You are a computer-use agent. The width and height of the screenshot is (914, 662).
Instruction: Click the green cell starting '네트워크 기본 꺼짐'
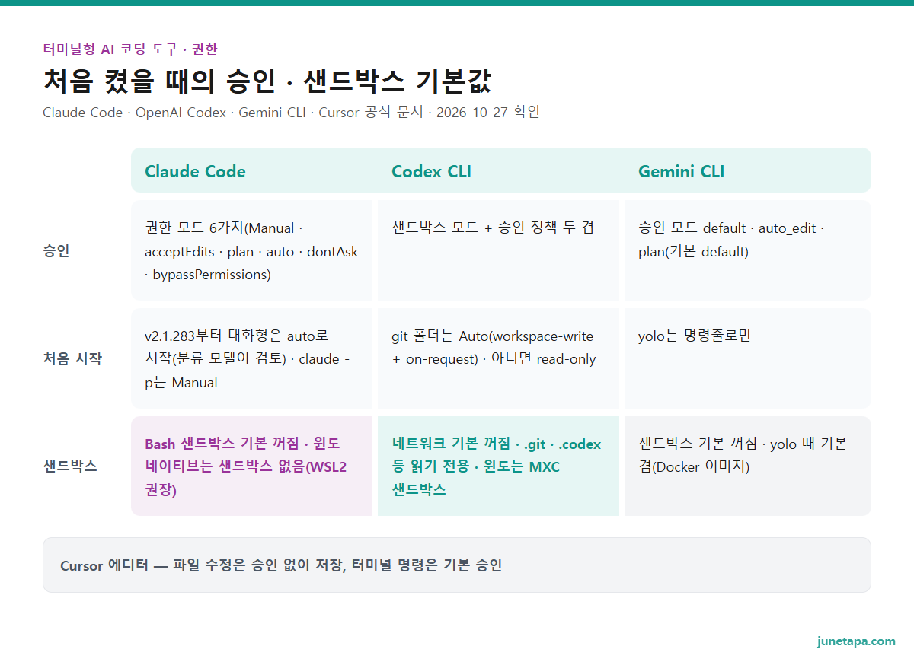pos(498,466)
